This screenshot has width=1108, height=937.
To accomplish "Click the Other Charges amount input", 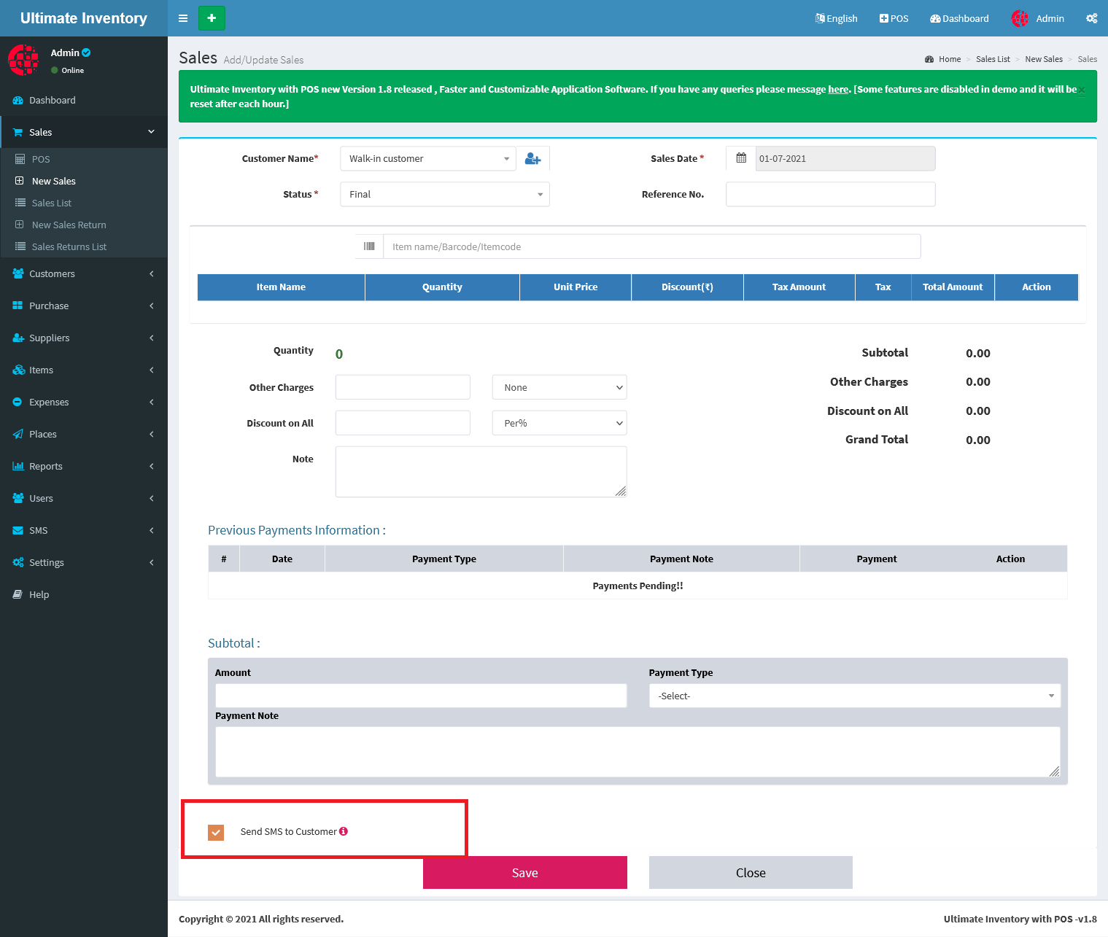I will click(403, 387).
